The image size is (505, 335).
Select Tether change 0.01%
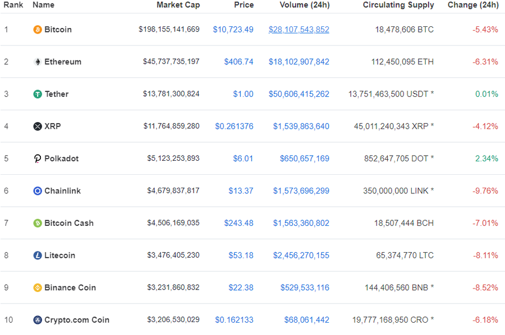(486, 94)
